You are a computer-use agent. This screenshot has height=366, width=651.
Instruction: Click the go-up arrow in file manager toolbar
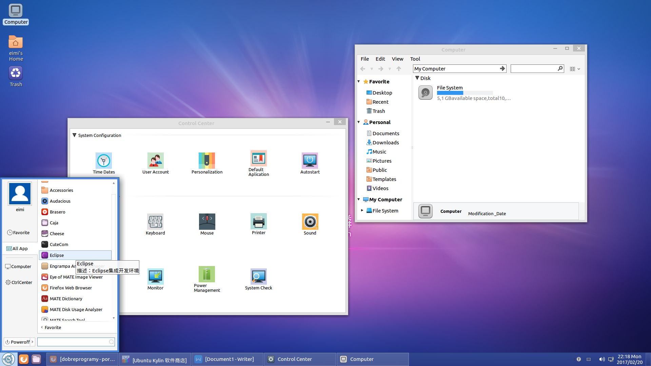399,69
